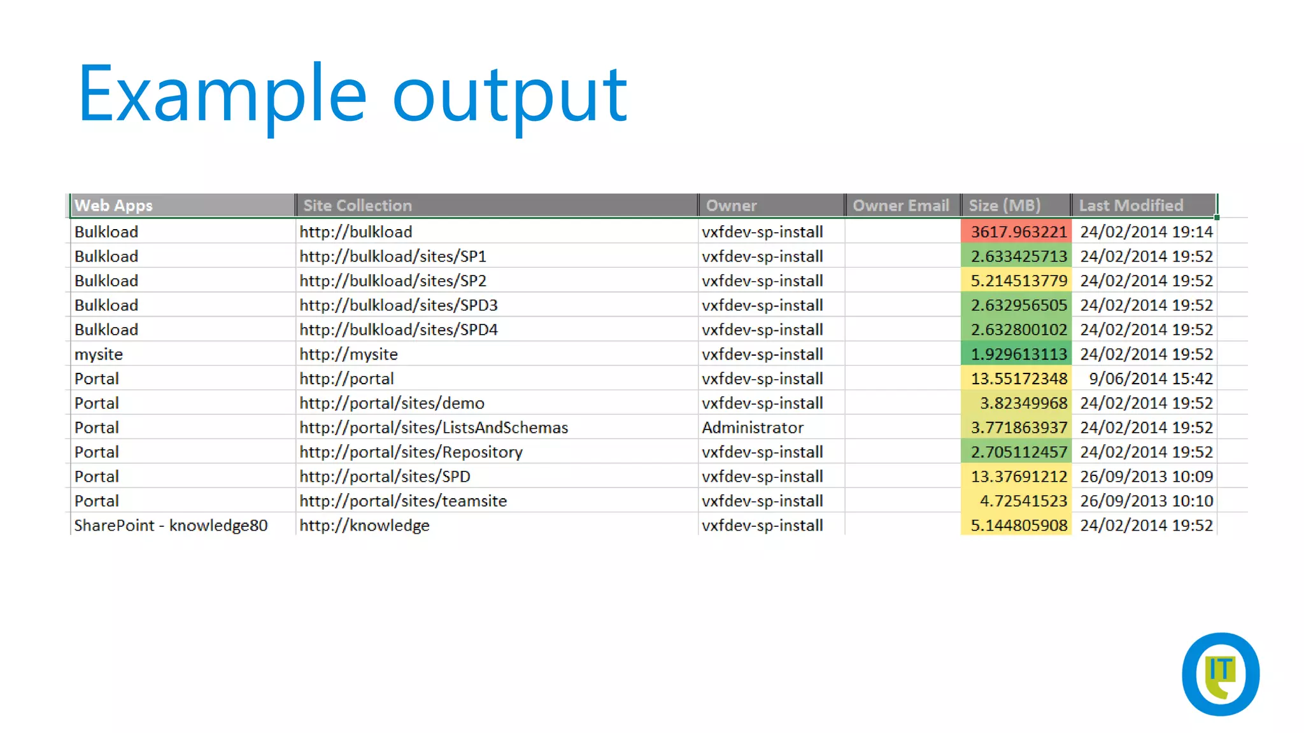
Task: Click the http://portal/sites/Repository cell
Action: [497, 452]
